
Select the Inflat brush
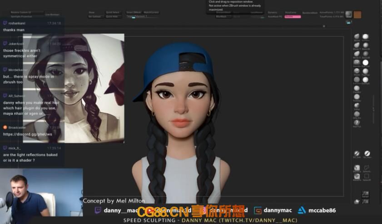[x=357, y=105]
